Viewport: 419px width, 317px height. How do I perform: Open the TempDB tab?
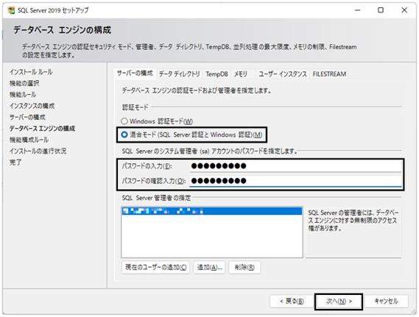[x=216, y=74]
